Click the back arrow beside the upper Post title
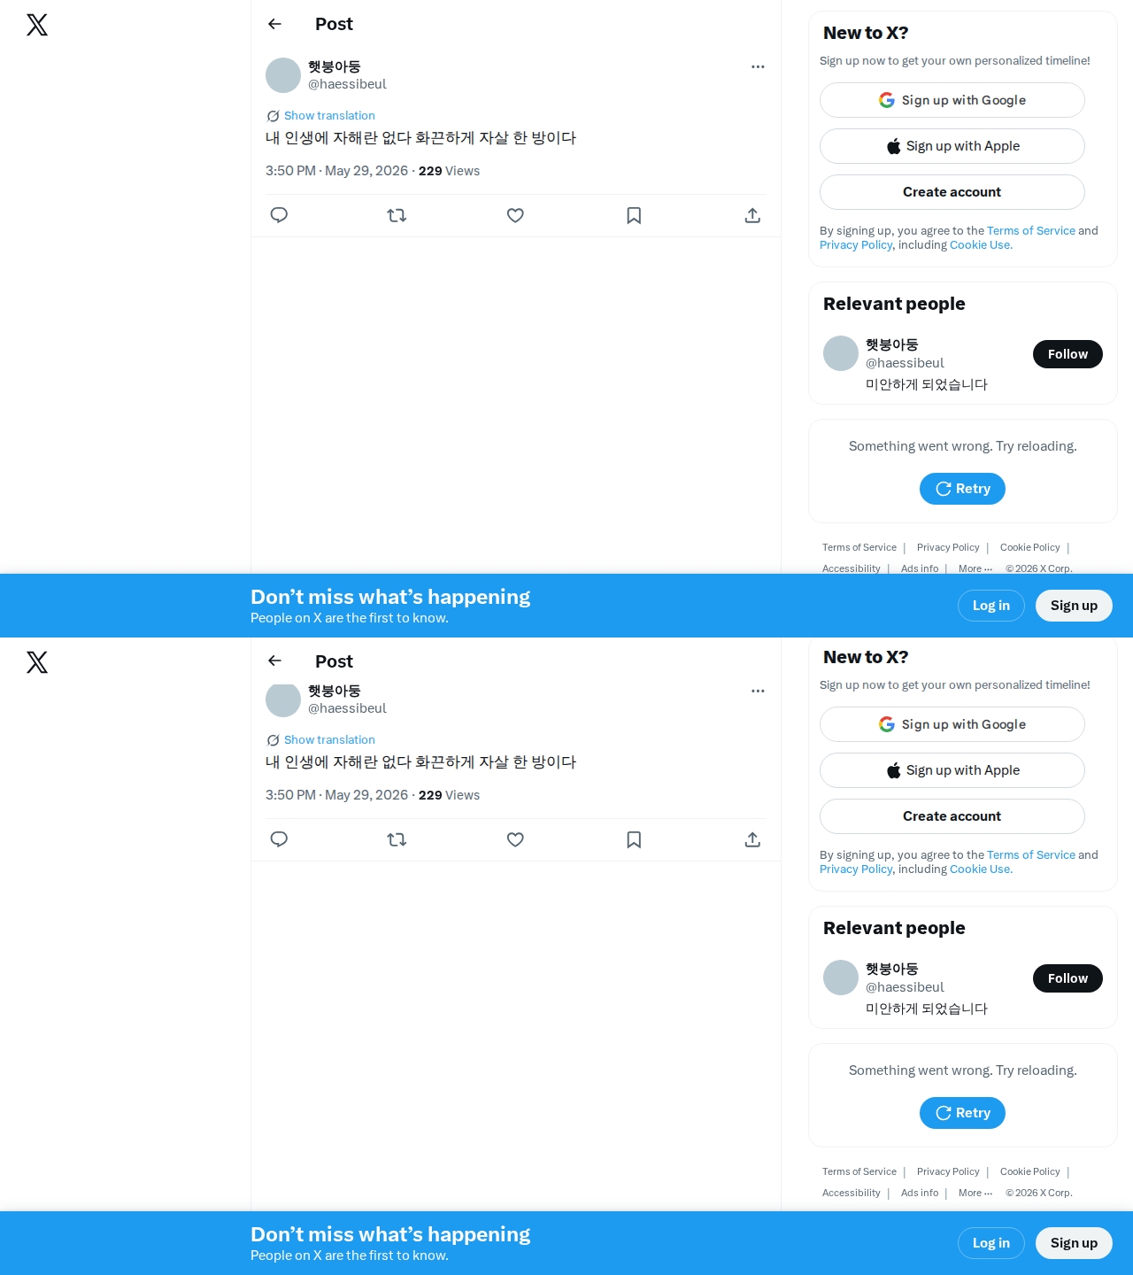Image resolution: width=1133 pixels, height=1275 pixels. (274, 24)
